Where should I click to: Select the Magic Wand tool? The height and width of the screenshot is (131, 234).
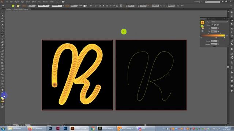pos(2,19)
